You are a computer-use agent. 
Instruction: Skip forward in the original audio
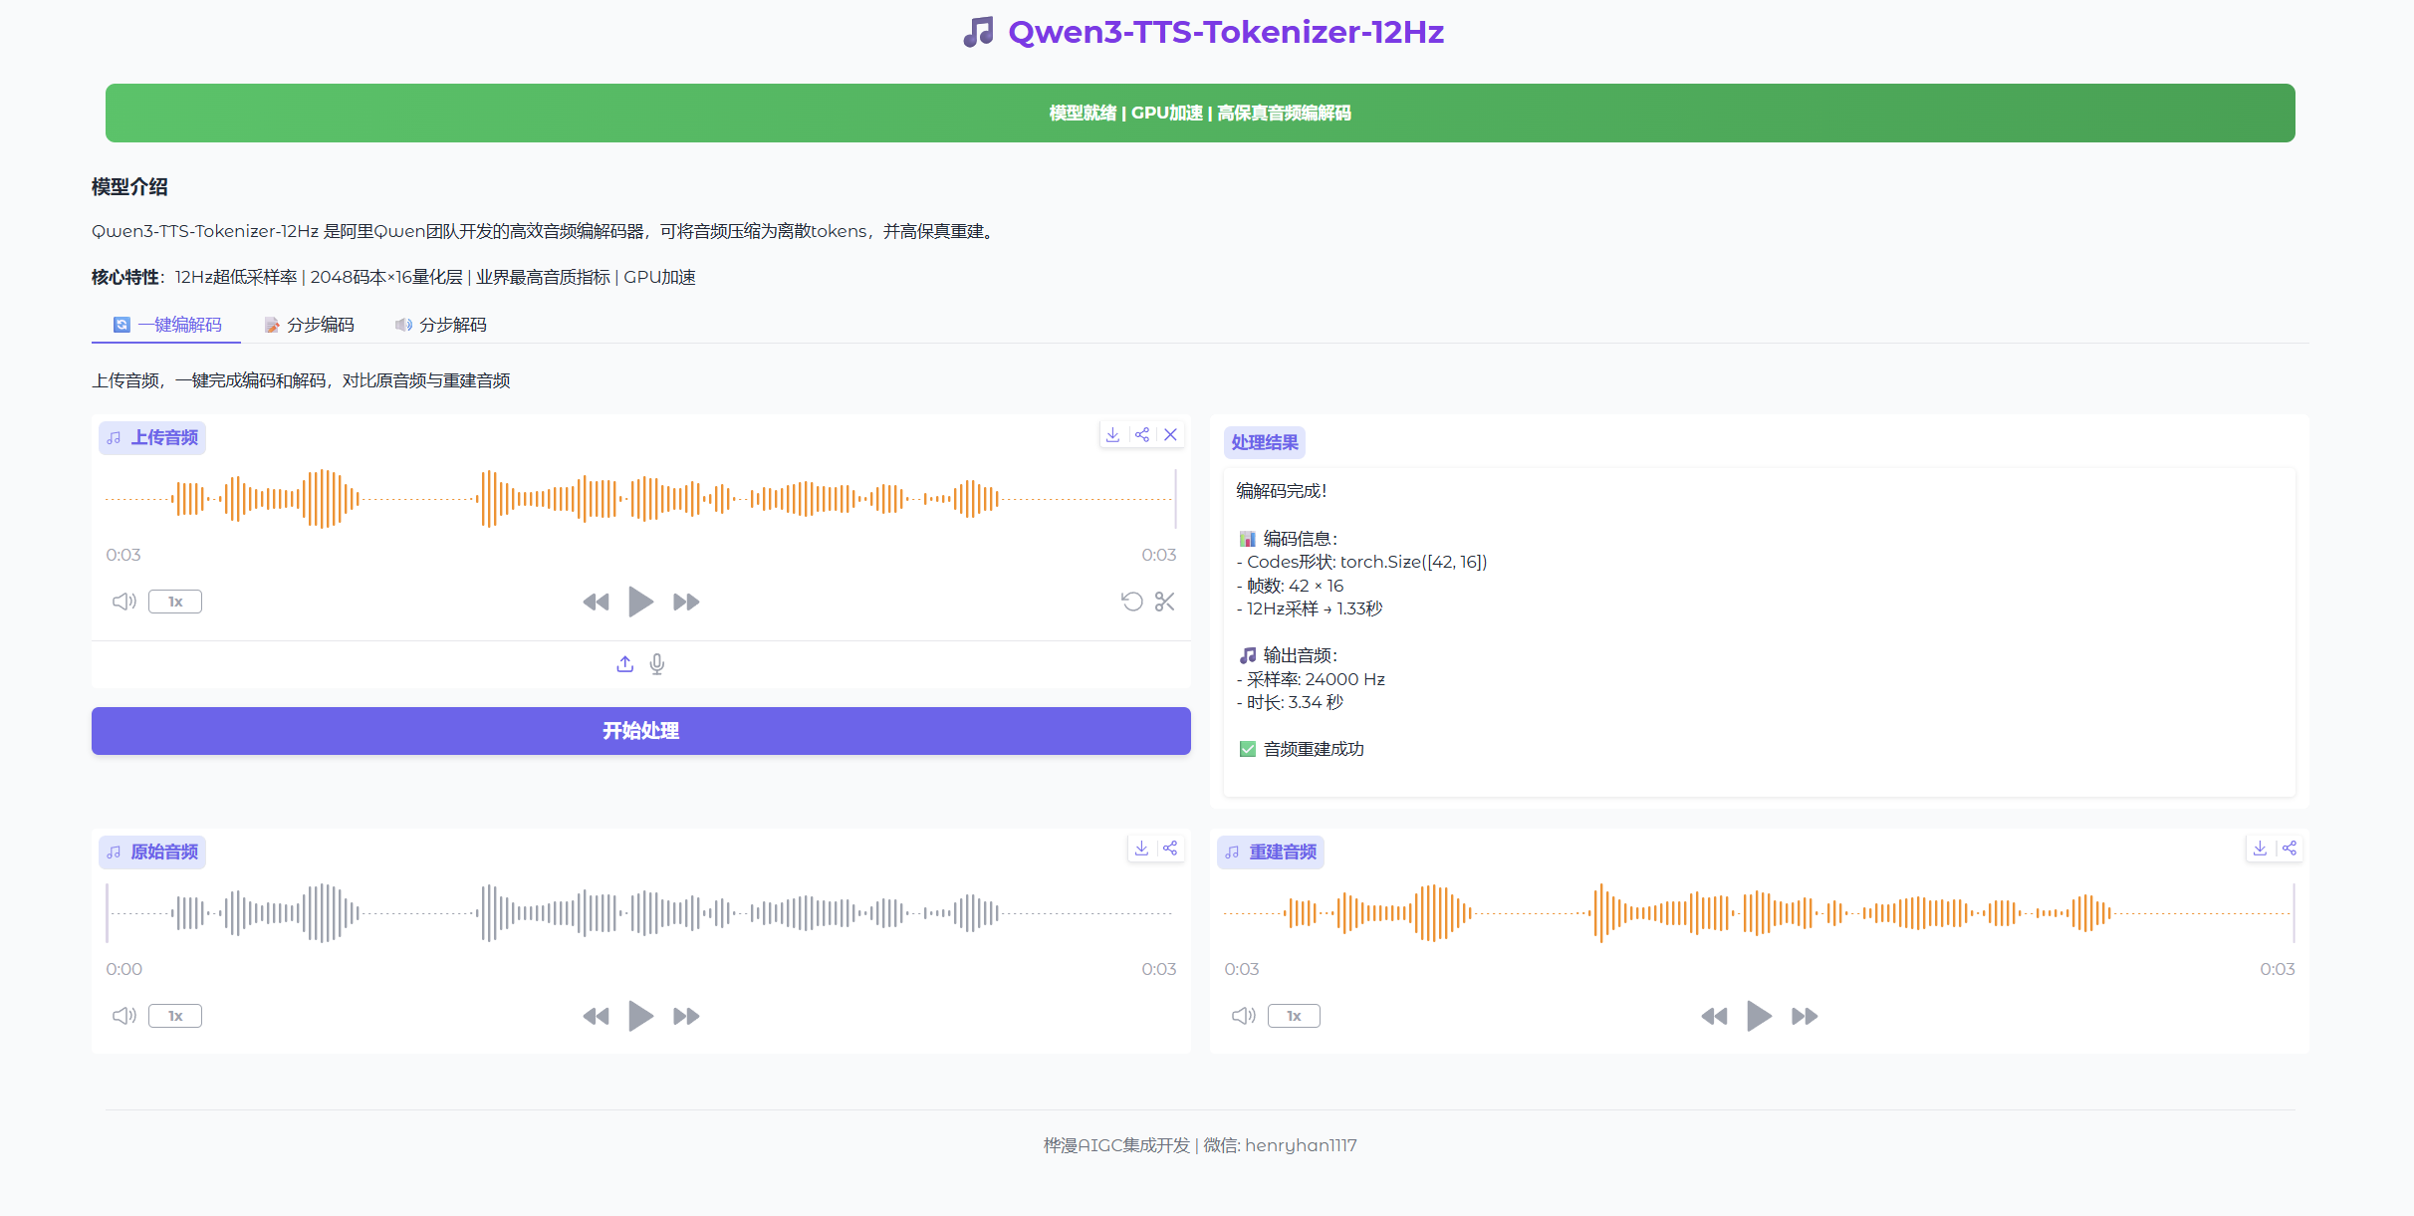tap(685, 1016)
